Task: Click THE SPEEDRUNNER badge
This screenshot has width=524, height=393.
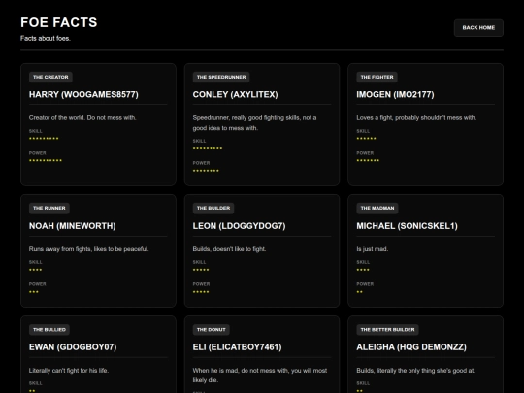Action: [x=221, y=77]
